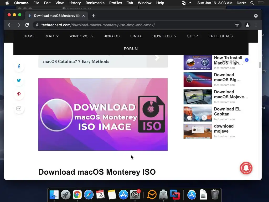Open the FREE DEALS page
269x202 pixels.
(x=221, y=36)
